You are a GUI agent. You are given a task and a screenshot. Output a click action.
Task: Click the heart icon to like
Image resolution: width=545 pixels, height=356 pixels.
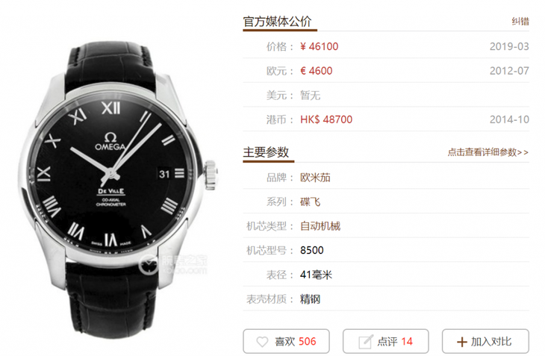(262, 342)
